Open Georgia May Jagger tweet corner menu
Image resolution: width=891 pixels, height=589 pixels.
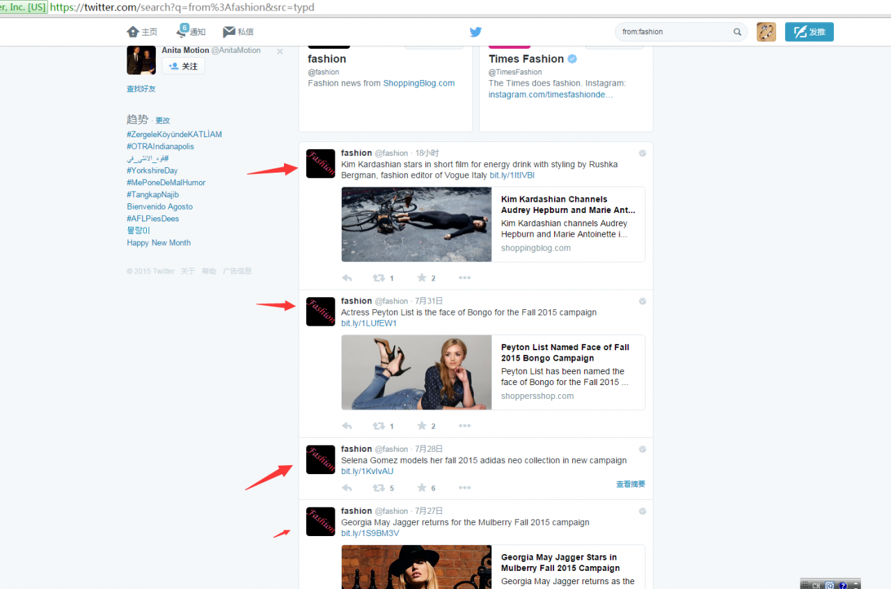(x=642, y=511)
